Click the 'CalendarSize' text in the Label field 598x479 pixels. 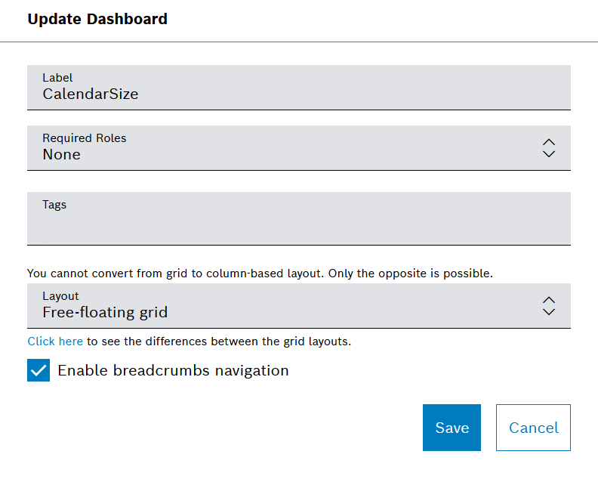point(90,94)
